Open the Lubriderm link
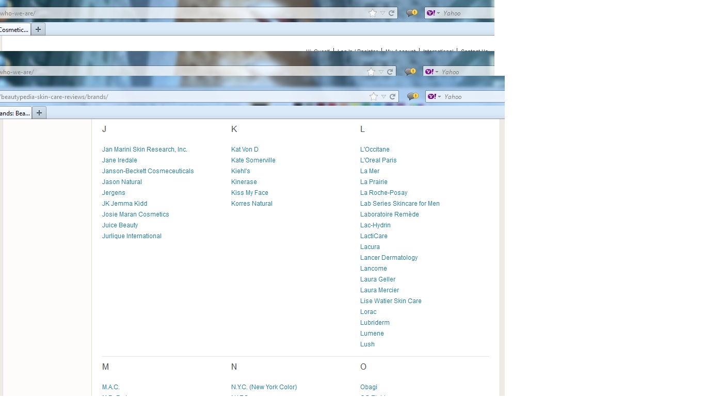Viewport: 705px width, 399px height. 375,323
